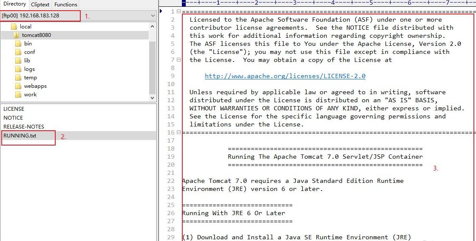Image resolution: width=476 pixels, height=241 pixels.
Task: Select the tomcat8080 folder
Action: pyautogui.click(x=36, y=35)
